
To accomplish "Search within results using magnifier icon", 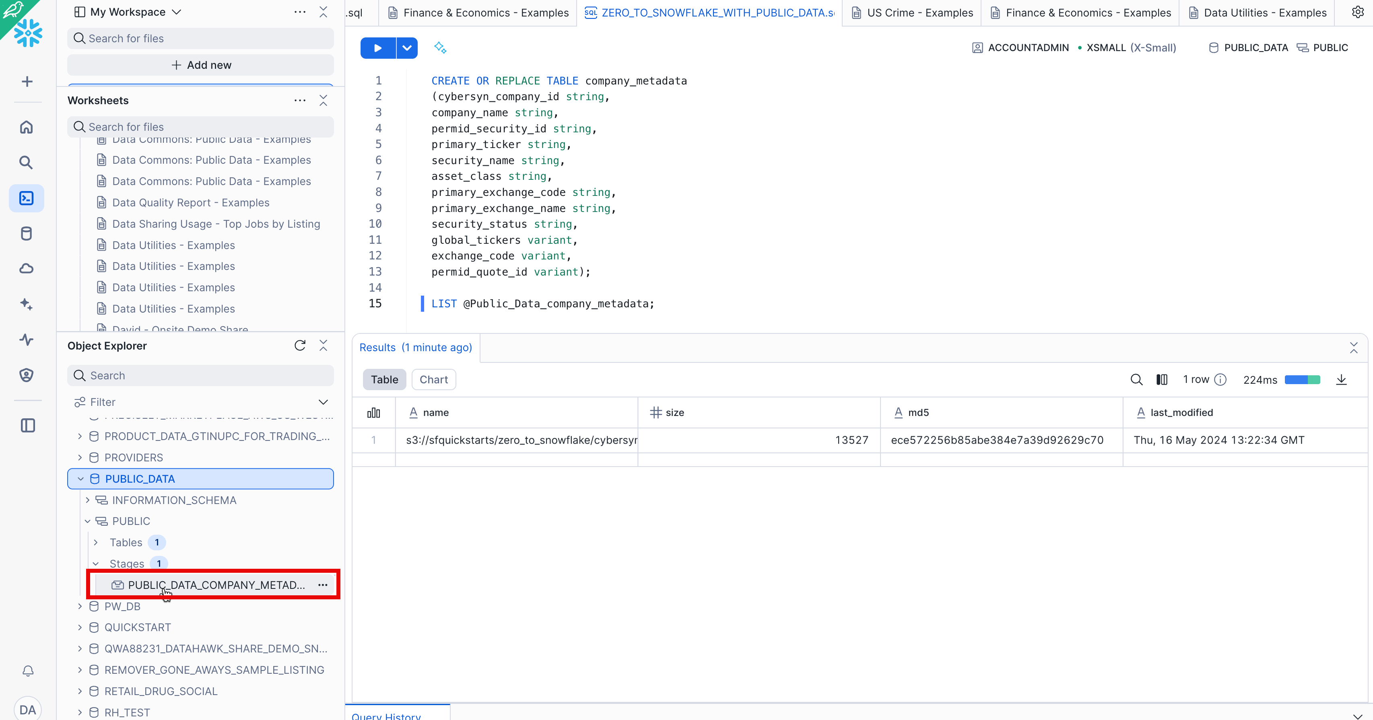I will tap(1136, 379).
